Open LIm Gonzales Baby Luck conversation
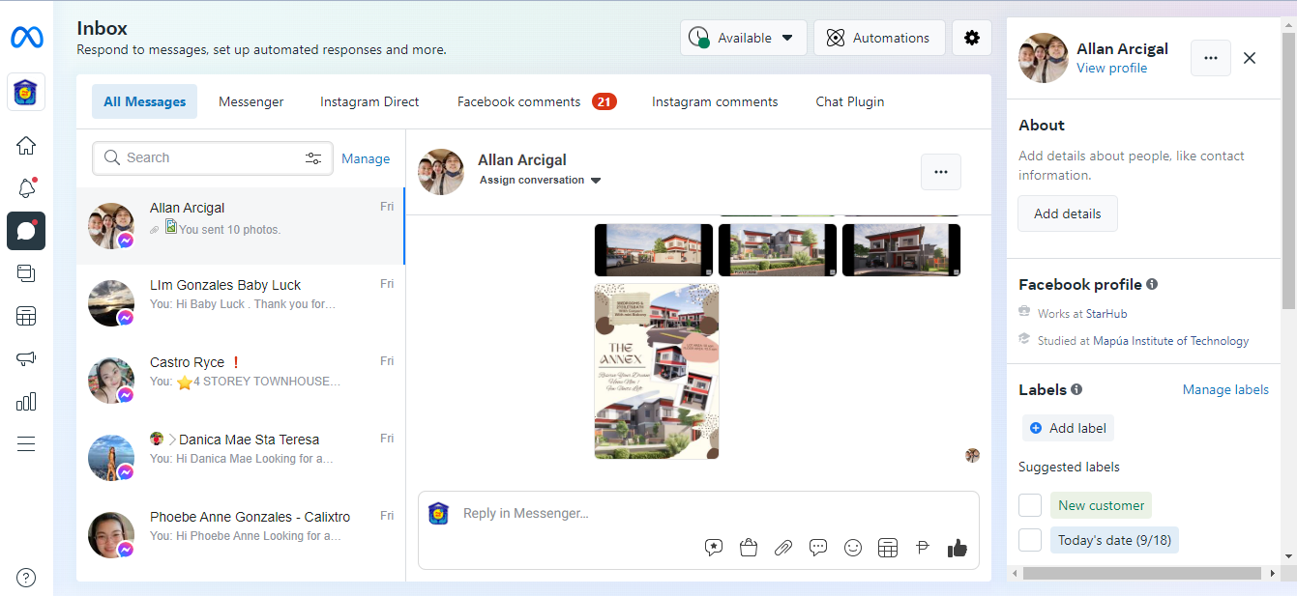 pyautogui.click(x=241, y=303)
